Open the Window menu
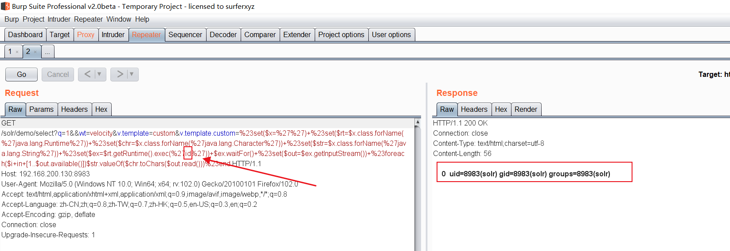This screenshot has width=730, height=251. click(x=118, y=19)
